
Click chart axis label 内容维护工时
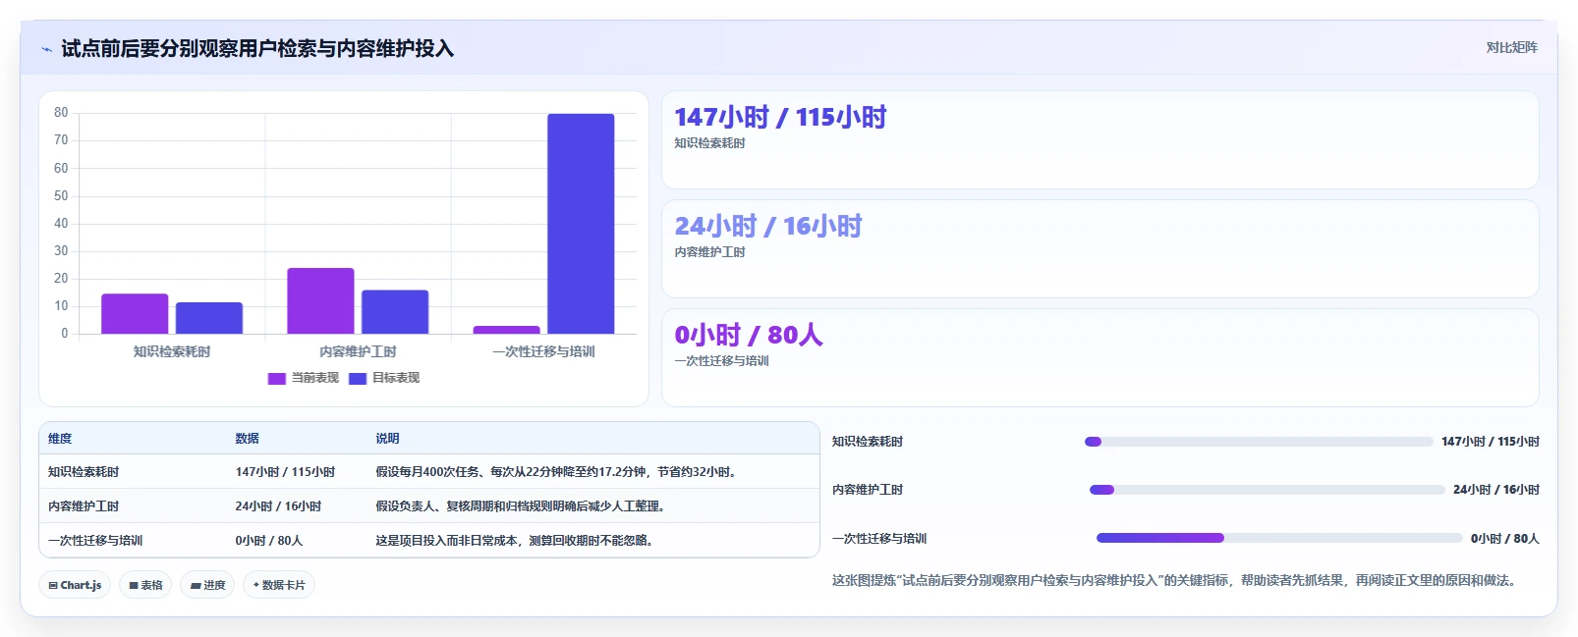(x=358, y=351)
